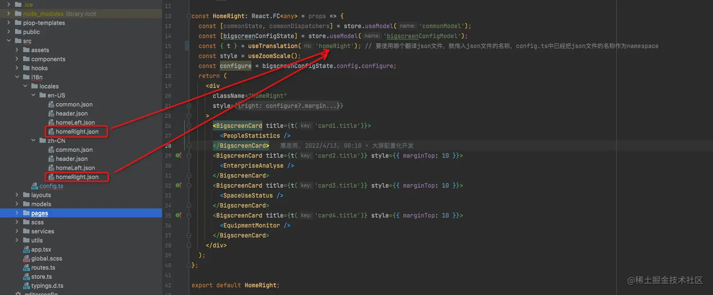Image resolution: width=713 pixels, height=295 pixels.
Task: Click the SpaceUseStatus component tag
Action: [x=252, y=196]
